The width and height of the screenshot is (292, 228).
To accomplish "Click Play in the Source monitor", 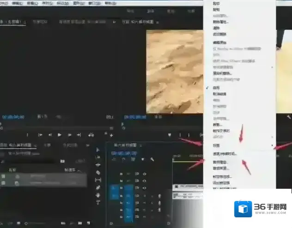I will (60, 135).
